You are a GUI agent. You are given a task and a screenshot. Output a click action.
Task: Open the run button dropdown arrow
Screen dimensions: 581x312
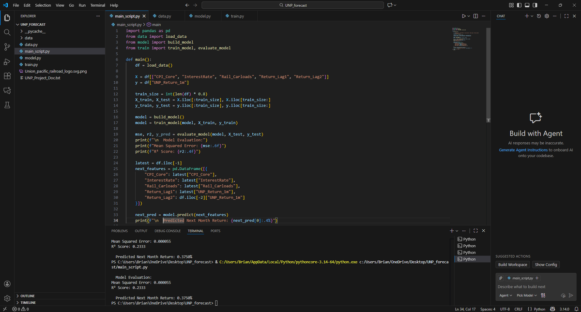coord(468,16)
